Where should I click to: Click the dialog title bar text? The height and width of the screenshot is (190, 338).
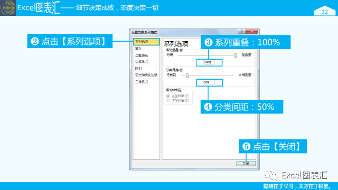click(x=144, y=32)
